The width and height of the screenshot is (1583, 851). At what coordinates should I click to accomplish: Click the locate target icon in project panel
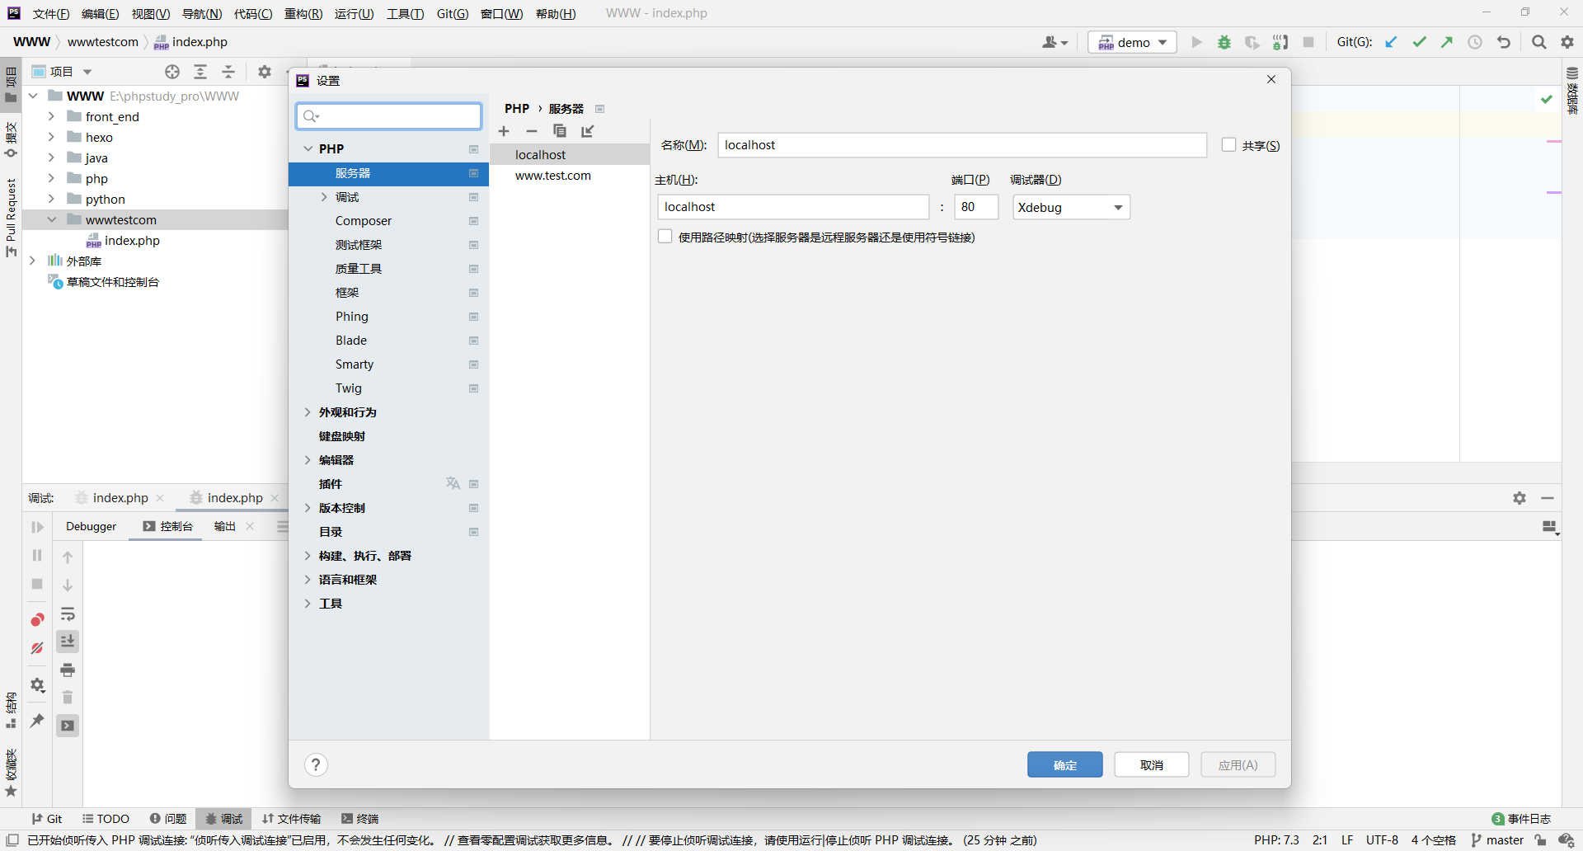point(172,72)
